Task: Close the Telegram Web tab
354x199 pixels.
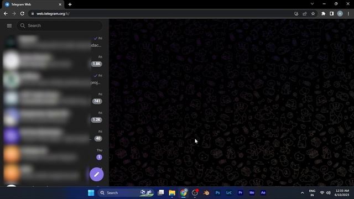Action: 60,4
